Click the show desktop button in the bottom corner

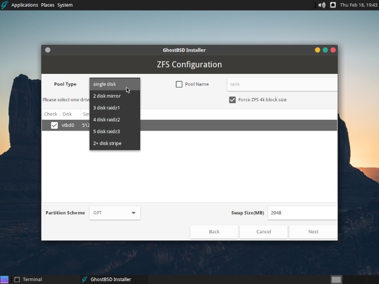[337, 279]
